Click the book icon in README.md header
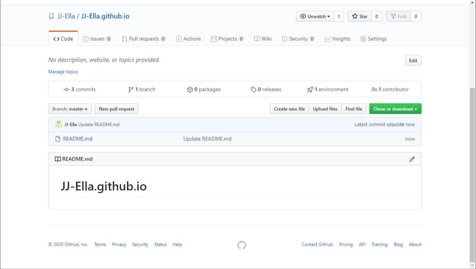The height and width of the screenshot is (269, 476). pyautogui.click(x=58, y=159)
